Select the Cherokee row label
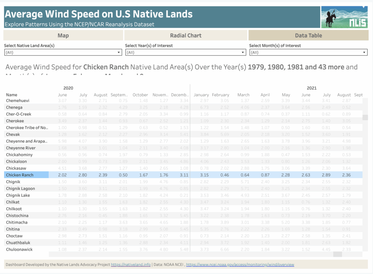 click(15, 121)
